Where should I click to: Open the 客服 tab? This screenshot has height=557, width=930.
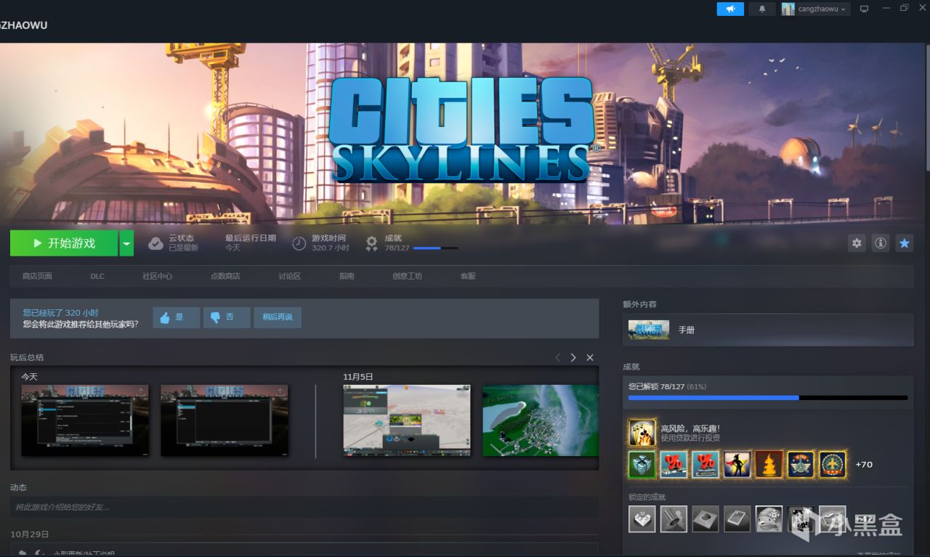(x=468, y=276)
